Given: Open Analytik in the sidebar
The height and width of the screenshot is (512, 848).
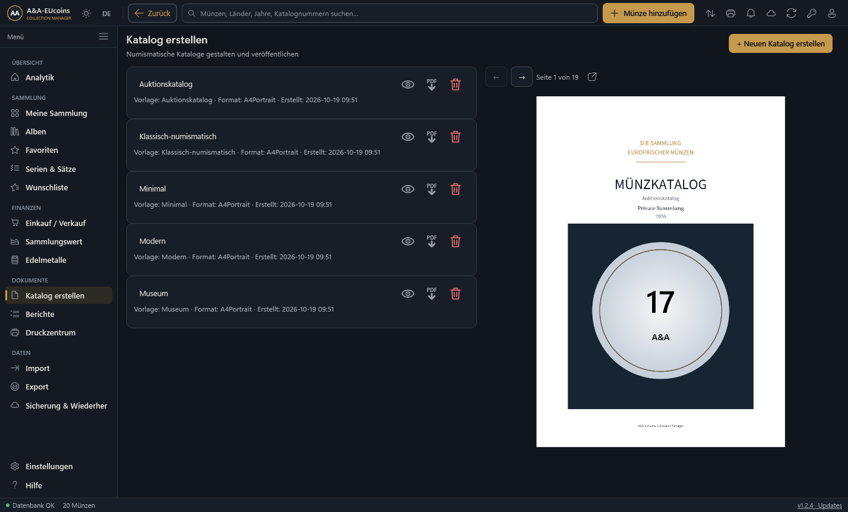Looking at the screenshot, I should [58, 77].
